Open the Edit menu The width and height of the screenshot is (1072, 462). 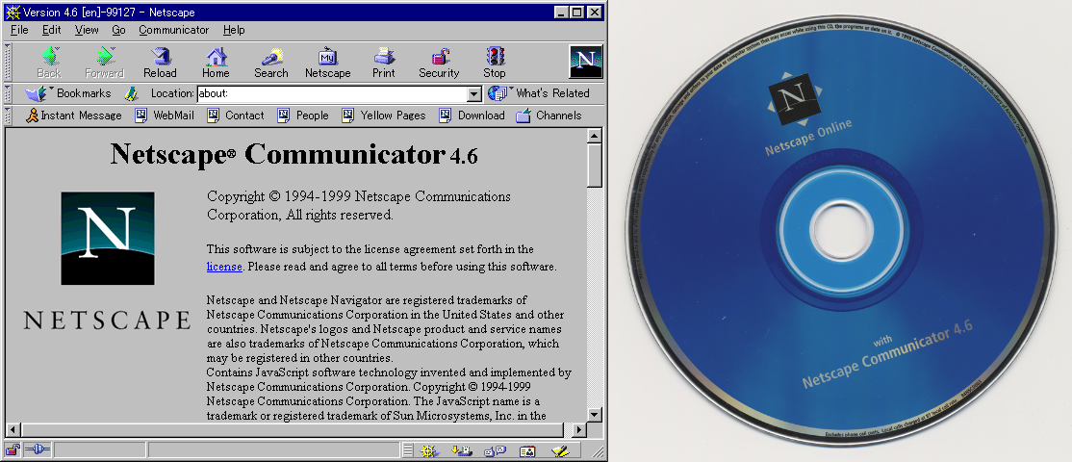coord(51,30)
